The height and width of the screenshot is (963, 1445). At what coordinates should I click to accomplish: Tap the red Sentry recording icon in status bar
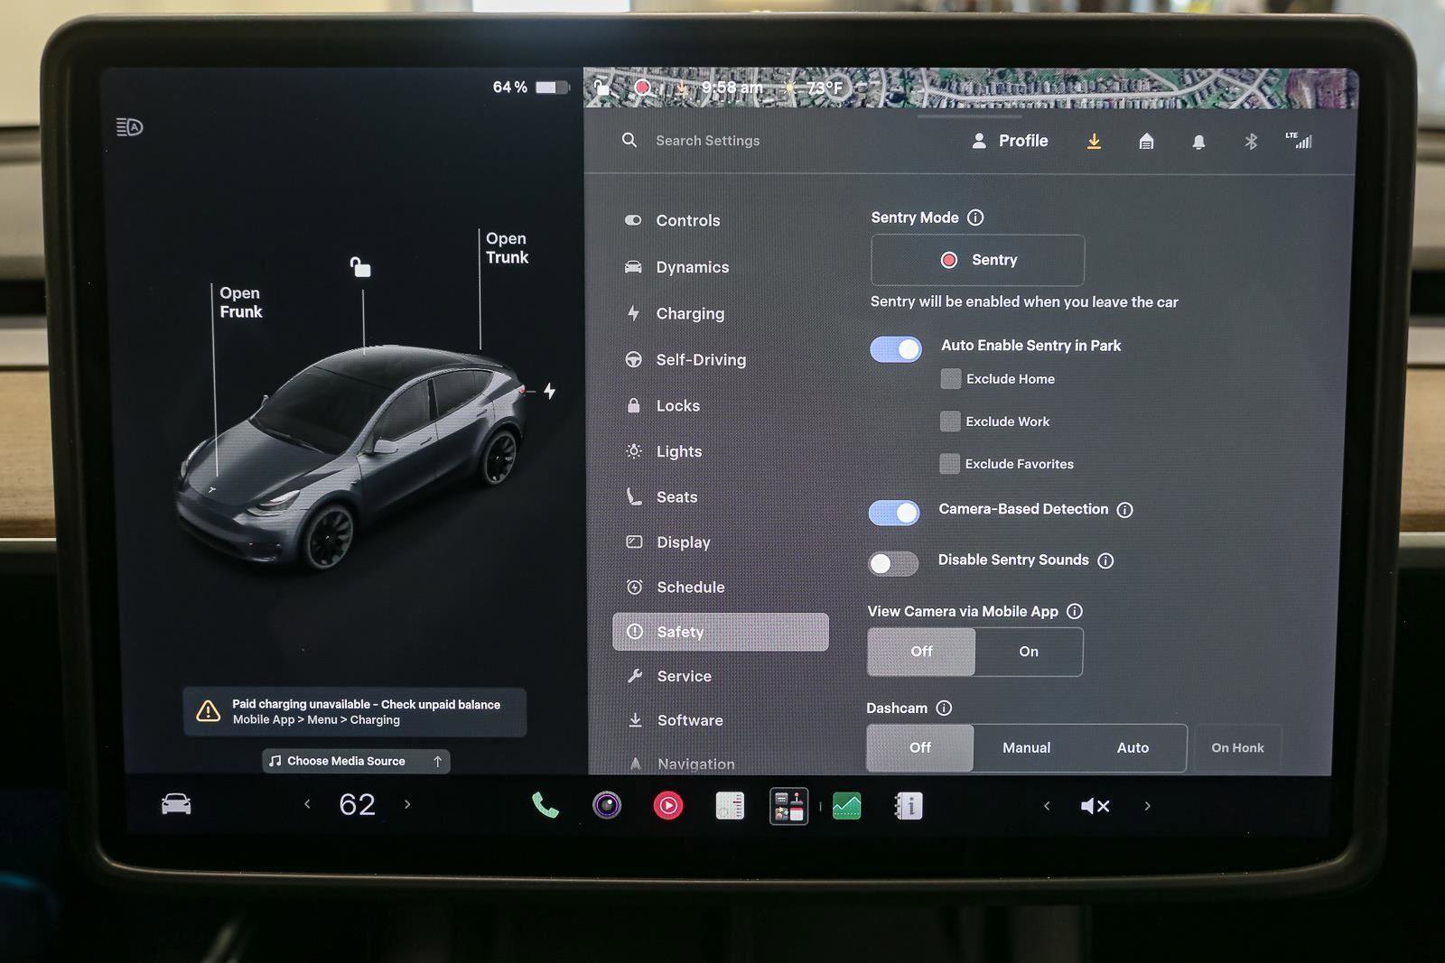point(642,88)
